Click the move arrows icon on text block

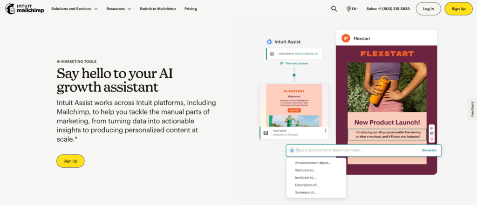(x=432, y=128)
